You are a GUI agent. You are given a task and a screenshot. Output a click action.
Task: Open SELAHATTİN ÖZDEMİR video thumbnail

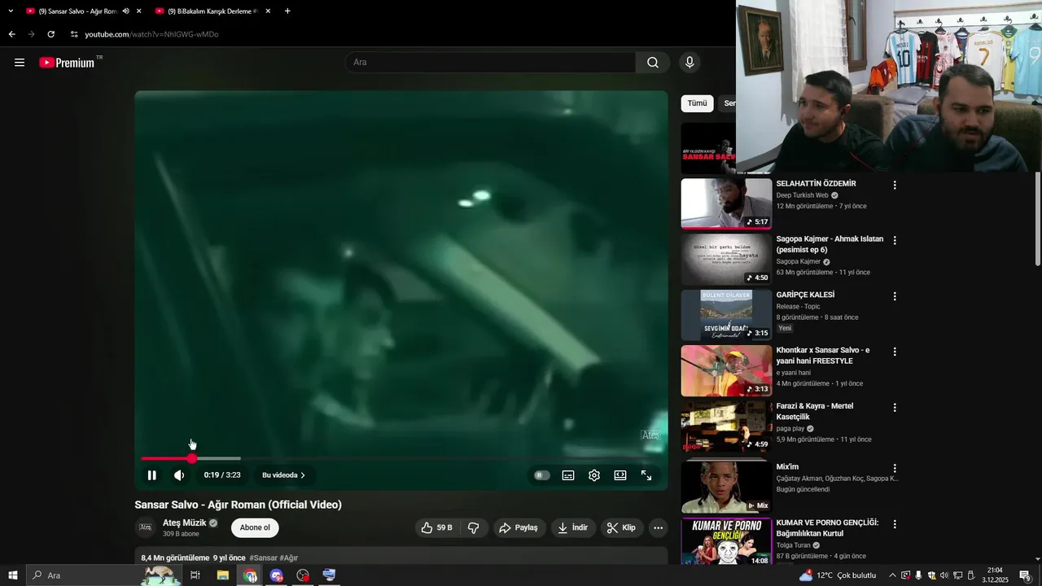point(726,203)
